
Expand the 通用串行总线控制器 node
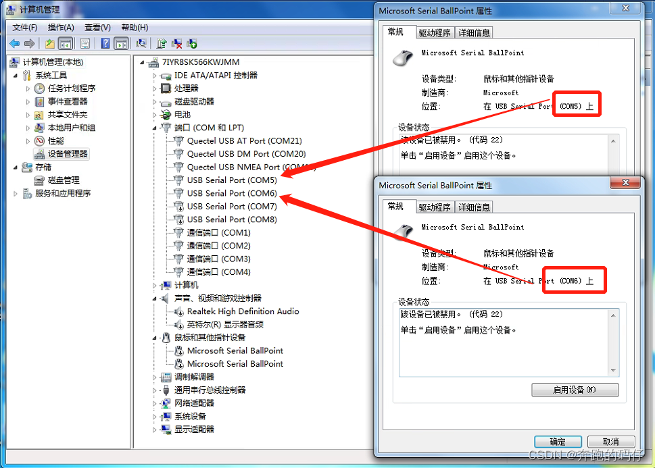[x=155, y=390]
